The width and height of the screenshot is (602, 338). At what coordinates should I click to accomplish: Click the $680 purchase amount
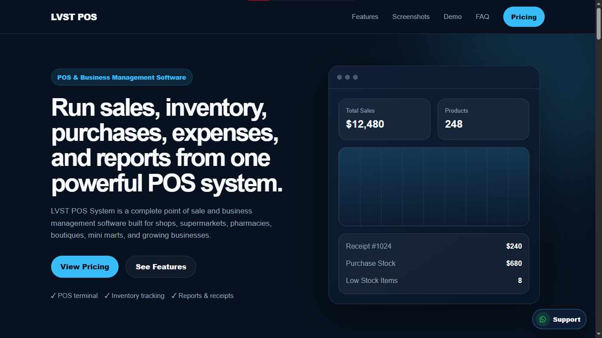[x=514, y=263]
